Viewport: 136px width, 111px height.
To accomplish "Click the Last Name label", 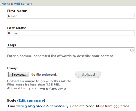I will (x=17, y=28).
